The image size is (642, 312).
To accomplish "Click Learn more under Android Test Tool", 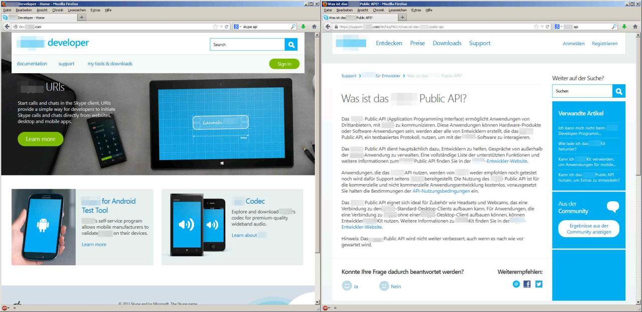I will [x=94, y=244].
